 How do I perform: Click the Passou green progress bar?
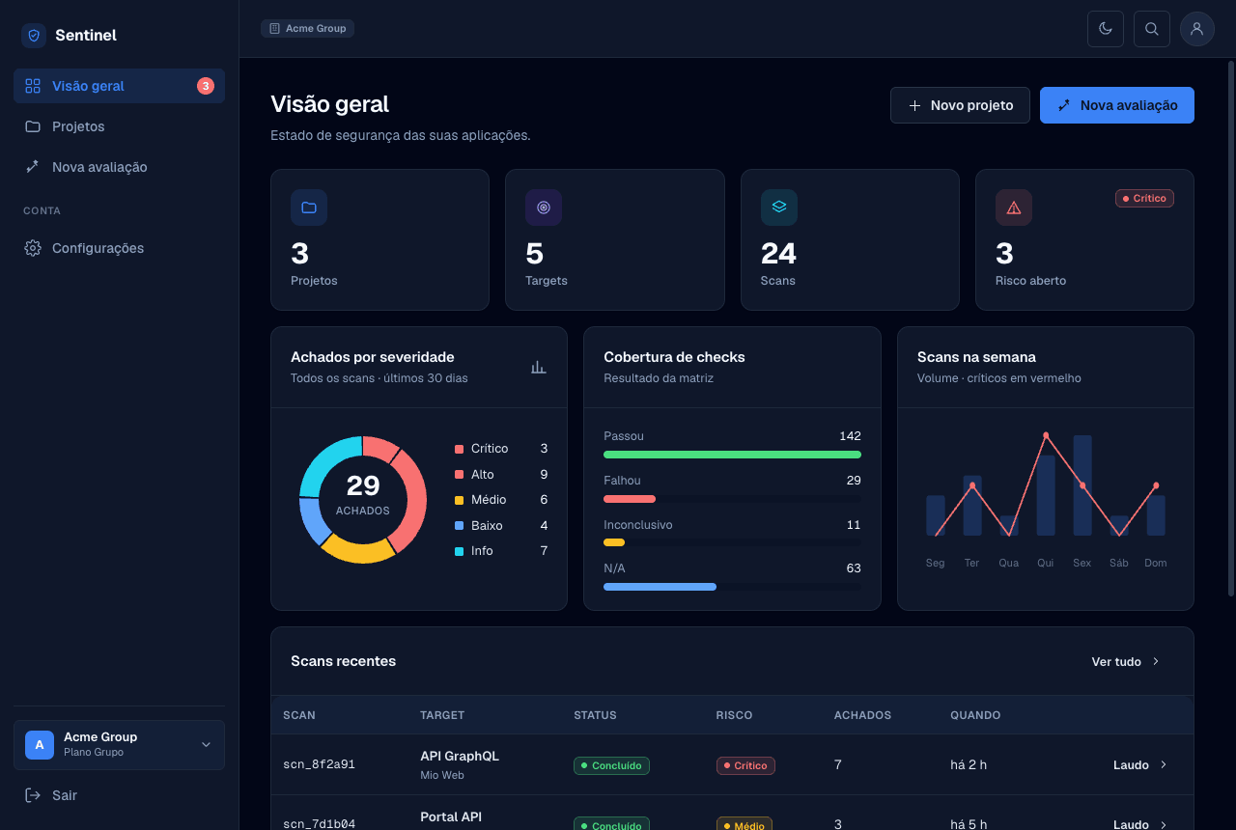click(732, 455)
